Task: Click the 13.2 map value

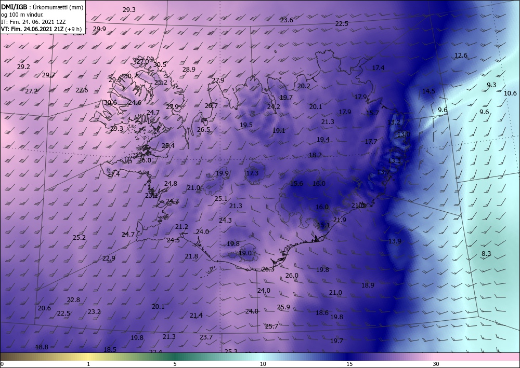Action: [394, 122]
